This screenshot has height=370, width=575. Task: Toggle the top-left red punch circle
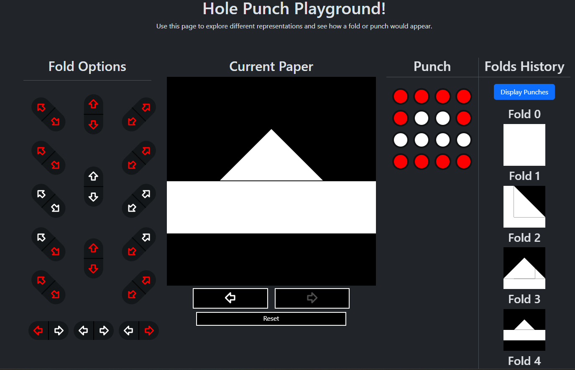tap(400, 96)
